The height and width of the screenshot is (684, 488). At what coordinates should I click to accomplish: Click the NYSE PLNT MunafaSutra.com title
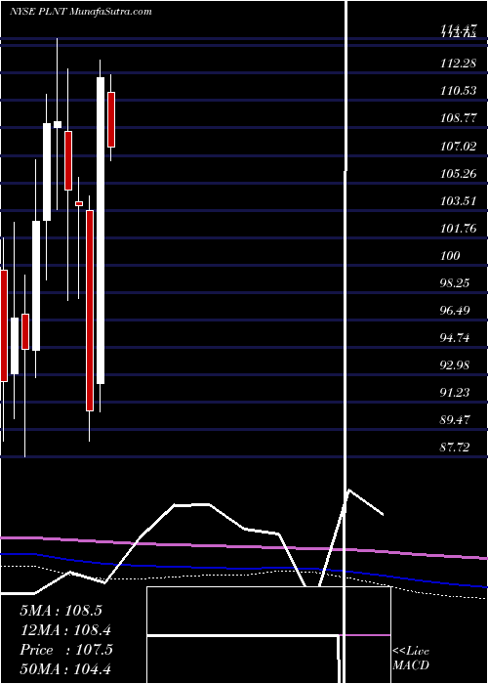[x=81, y=12]
